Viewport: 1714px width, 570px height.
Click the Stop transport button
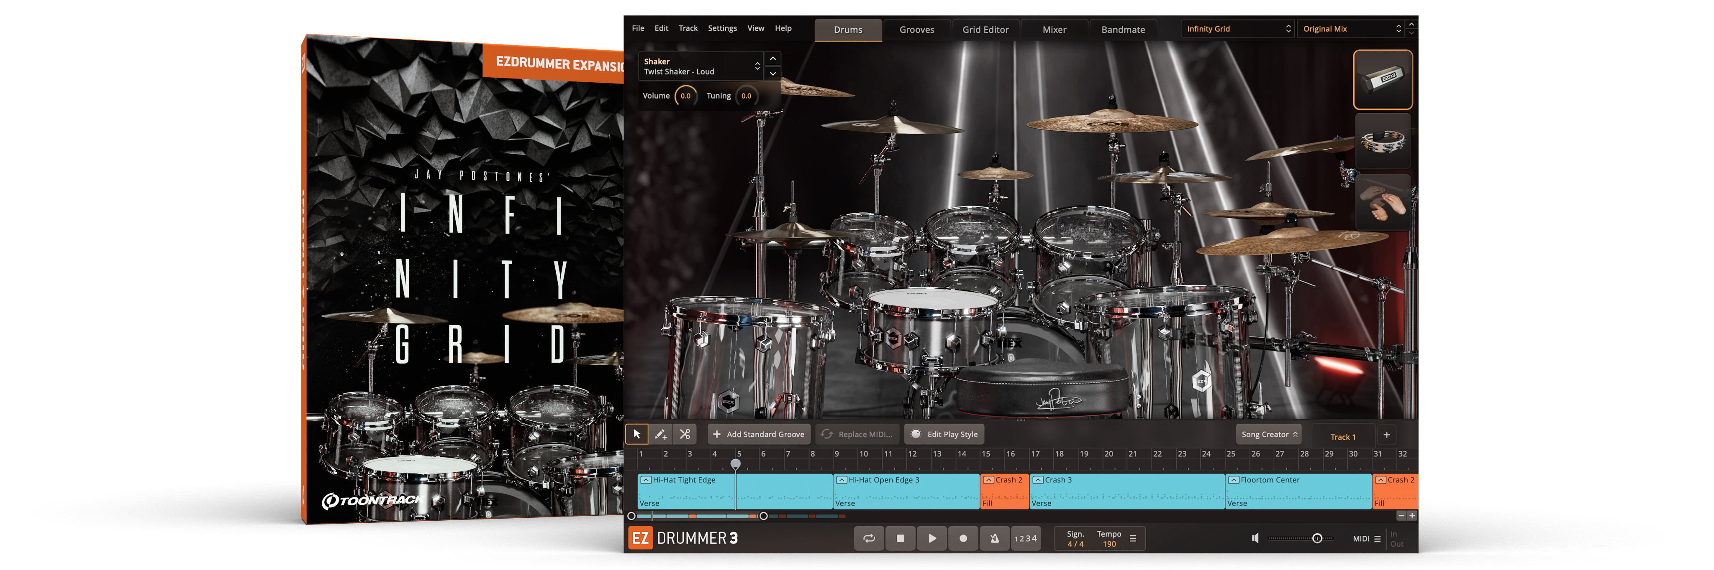click(x=900, y=538)
